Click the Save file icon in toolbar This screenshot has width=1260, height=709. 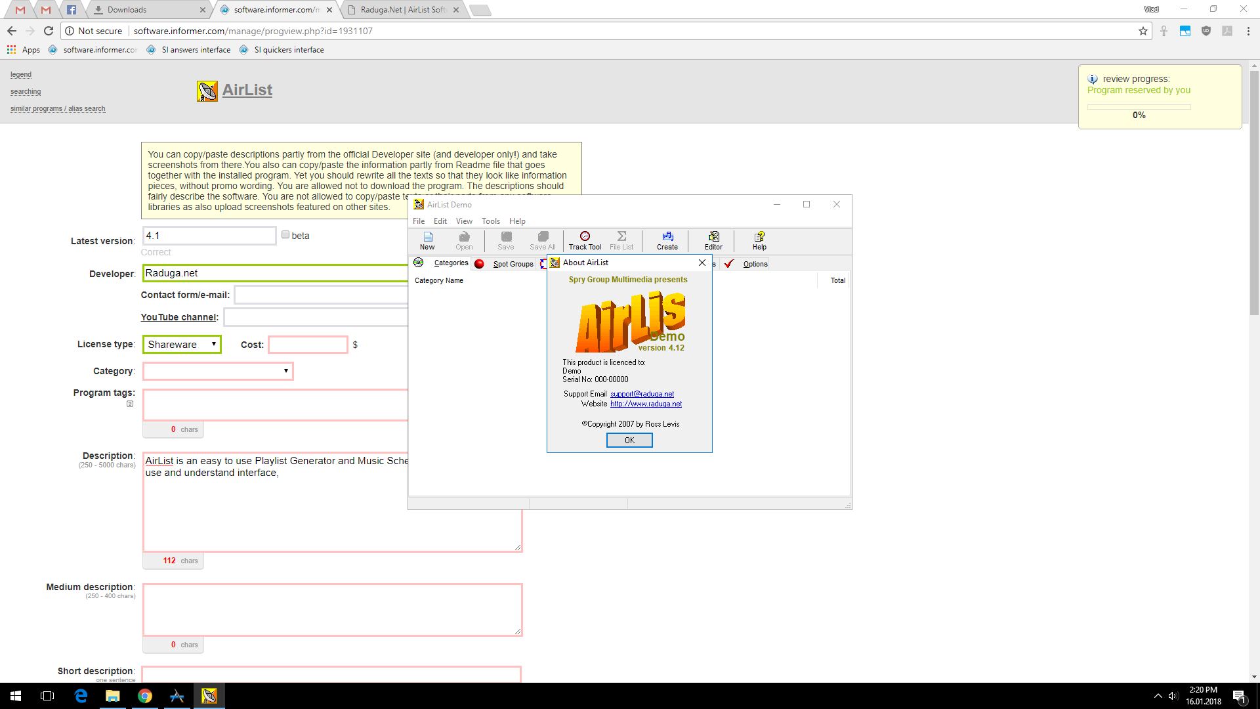pyautogui.click(x=505, y=241)
